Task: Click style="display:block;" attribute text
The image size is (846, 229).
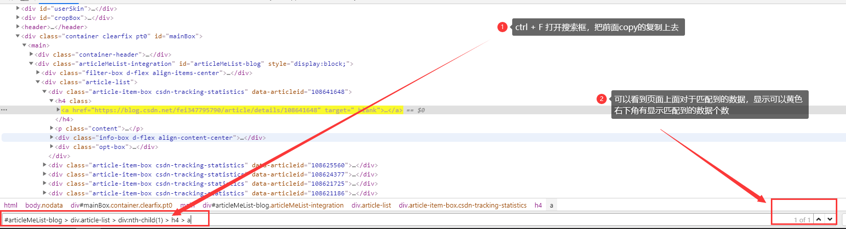Action: pos(308,64)
